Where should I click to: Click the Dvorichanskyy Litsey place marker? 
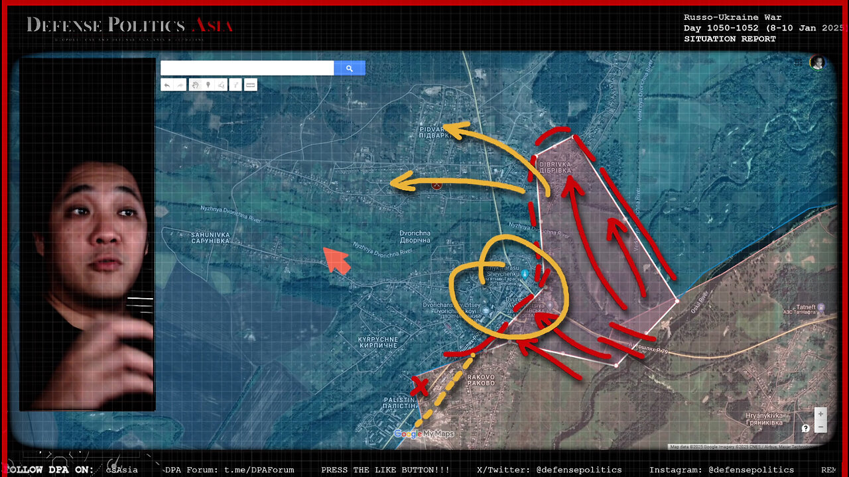click(x=485, y=311)
